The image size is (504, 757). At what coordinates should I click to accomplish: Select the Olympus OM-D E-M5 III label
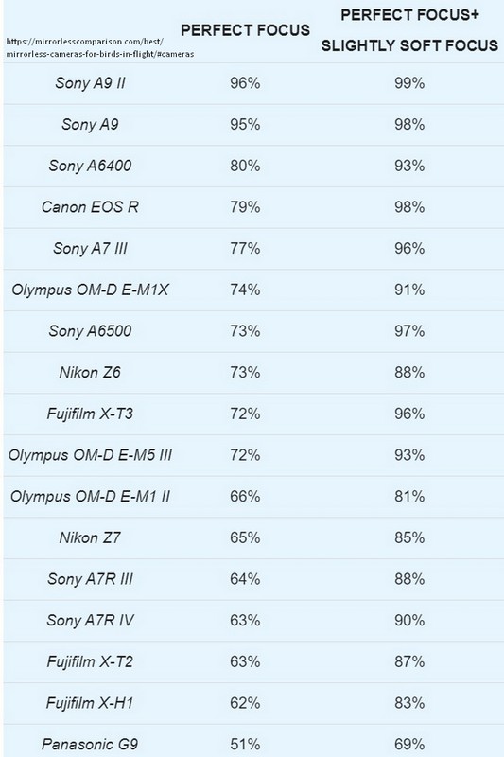click(90, 455)
